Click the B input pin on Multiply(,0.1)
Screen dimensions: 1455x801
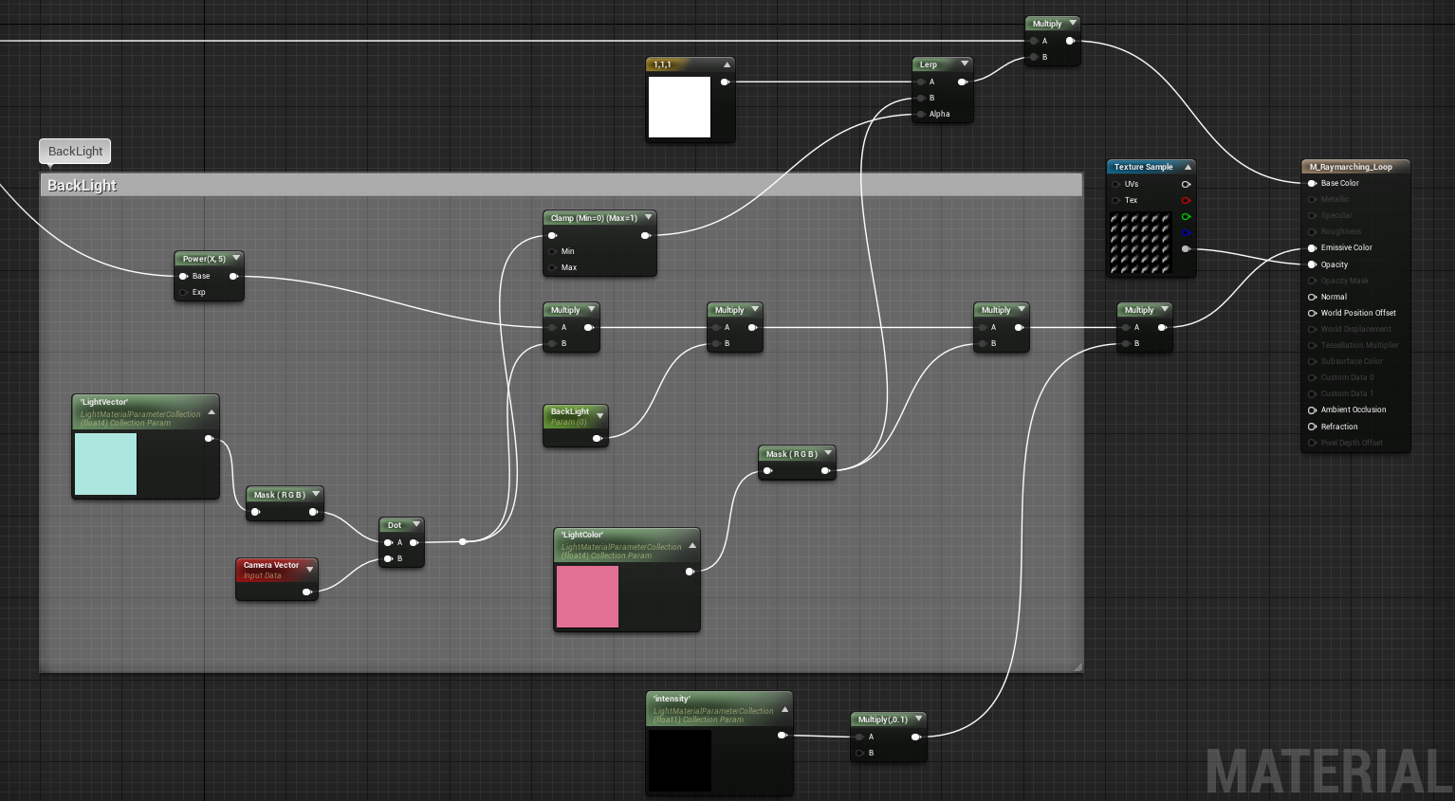point(859,753)
